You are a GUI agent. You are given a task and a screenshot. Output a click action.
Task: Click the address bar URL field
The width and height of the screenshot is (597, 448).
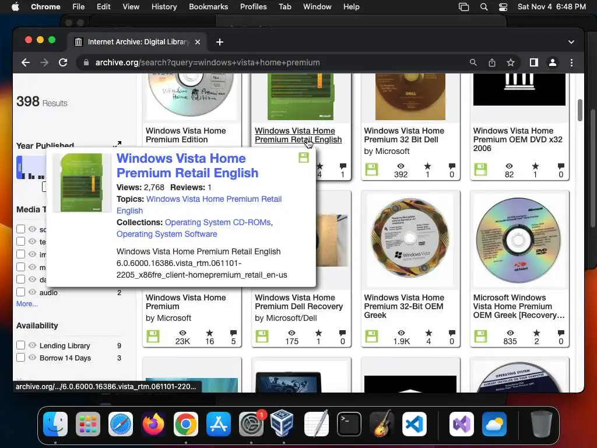point(208,62)
